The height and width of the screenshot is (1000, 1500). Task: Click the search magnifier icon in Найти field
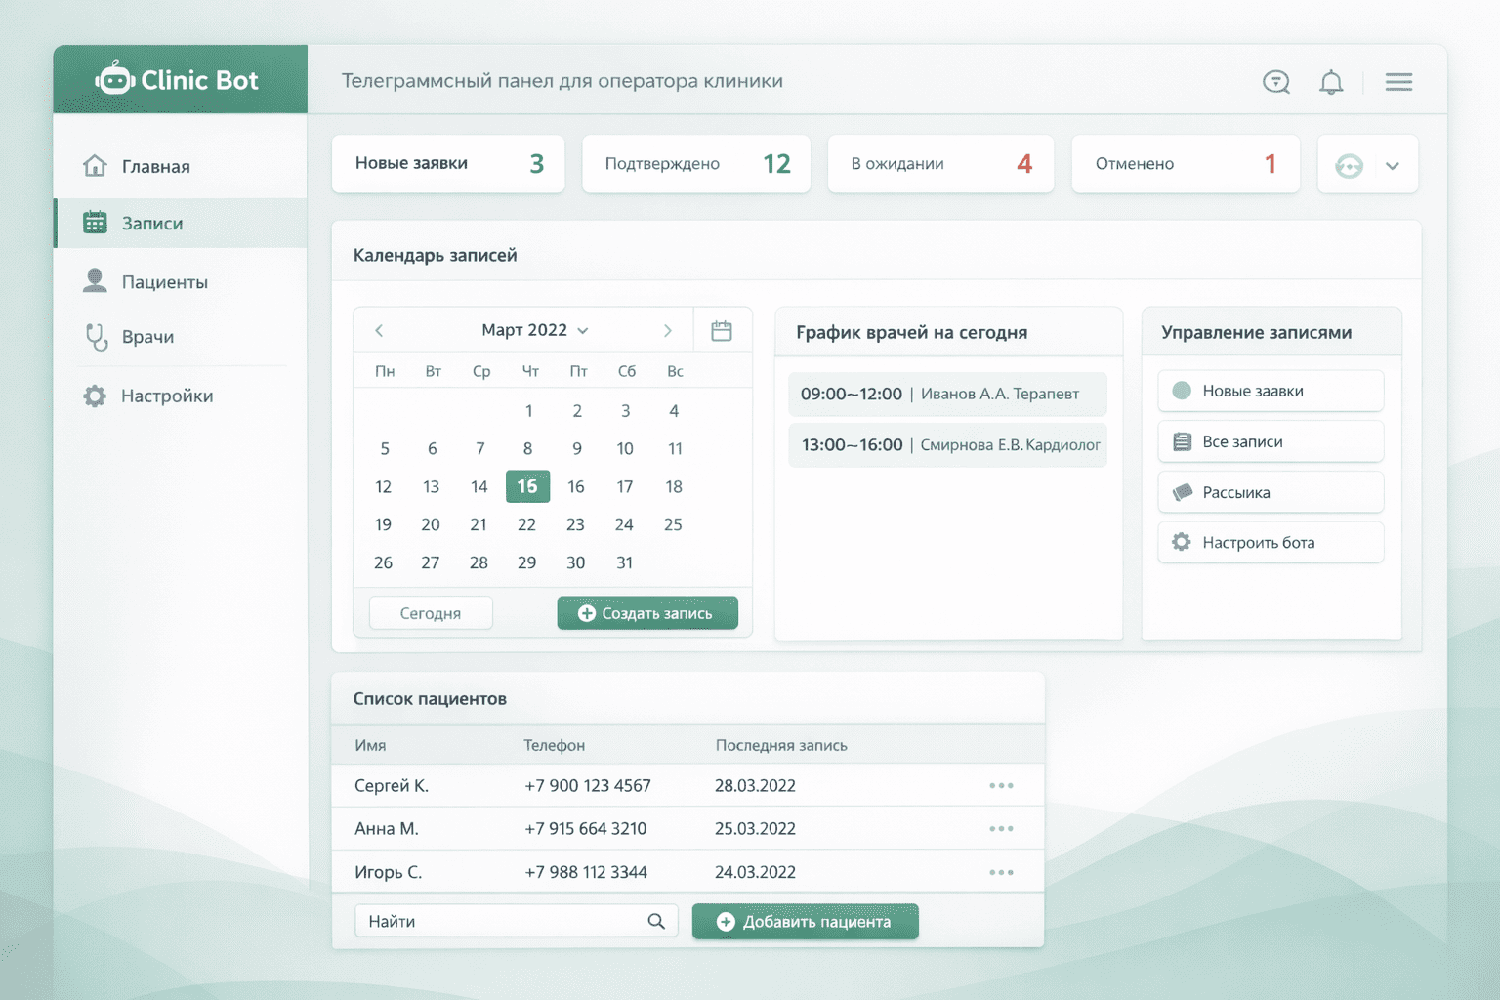(656, 921)
